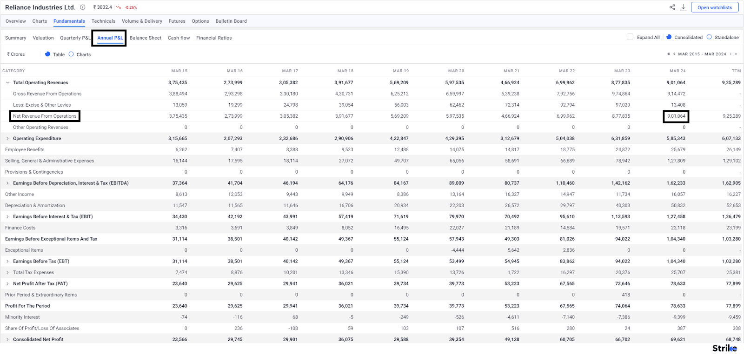Open the Financial Ratios sub-tab
This screenshot has width=744, height=357.
(214, 38)
